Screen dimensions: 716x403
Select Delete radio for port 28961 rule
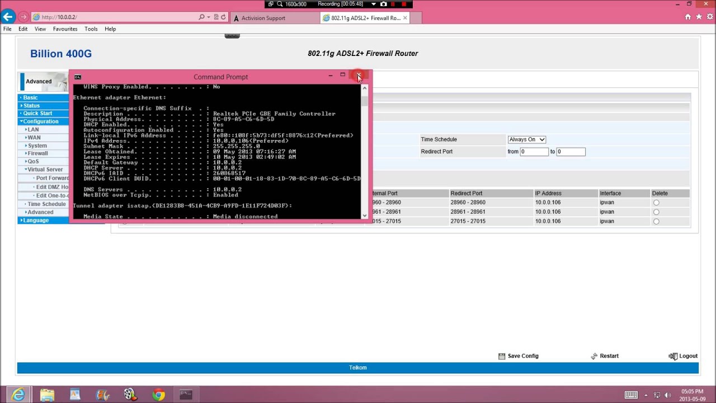pyautogui.click(x=656, y=212)
